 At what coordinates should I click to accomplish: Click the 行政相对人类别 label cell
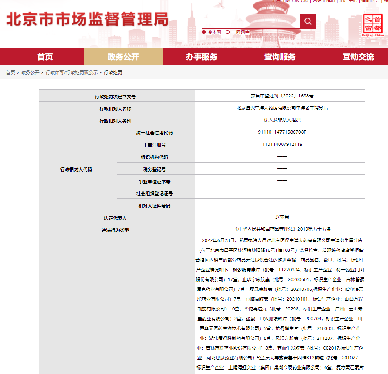[x=117, y=120]
